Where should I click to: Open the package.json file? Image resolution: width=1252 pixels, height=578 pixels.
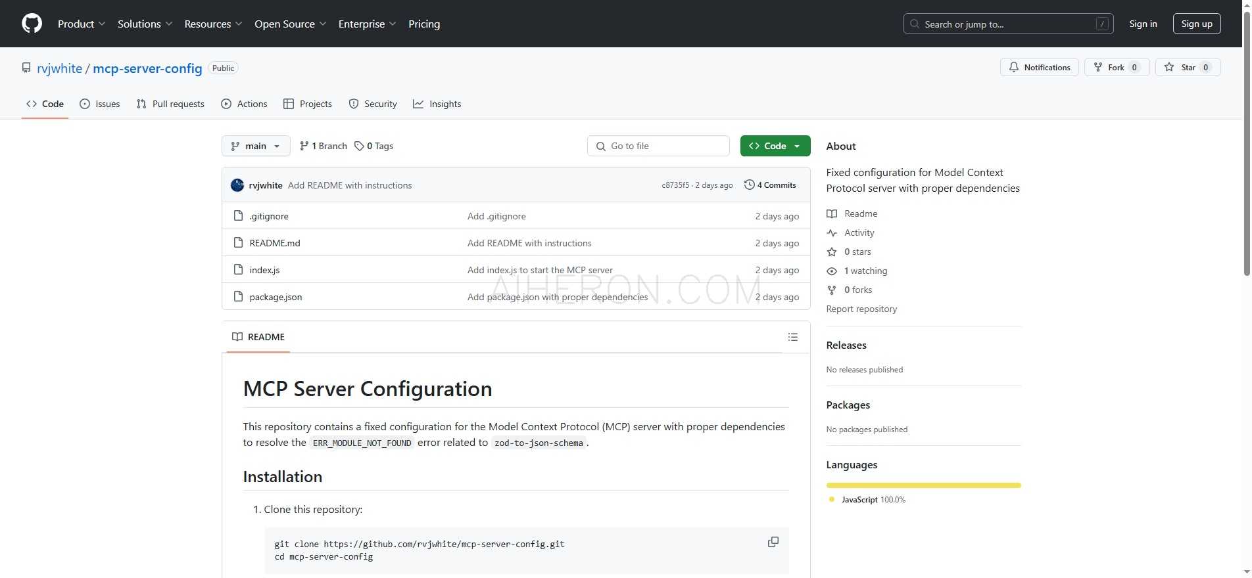tap(276, 297)
